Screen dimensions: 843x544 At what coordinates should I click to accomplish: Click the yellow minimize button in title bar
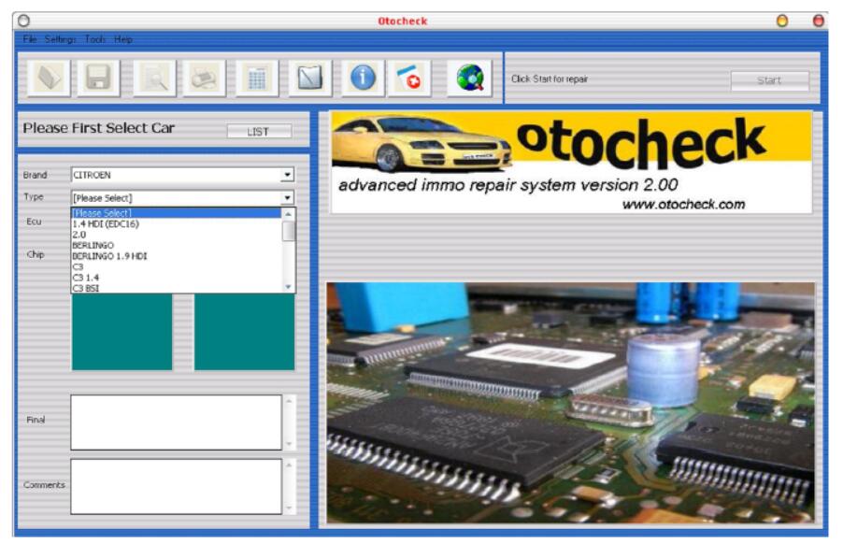pyautogui.click(x=782, y=21)
